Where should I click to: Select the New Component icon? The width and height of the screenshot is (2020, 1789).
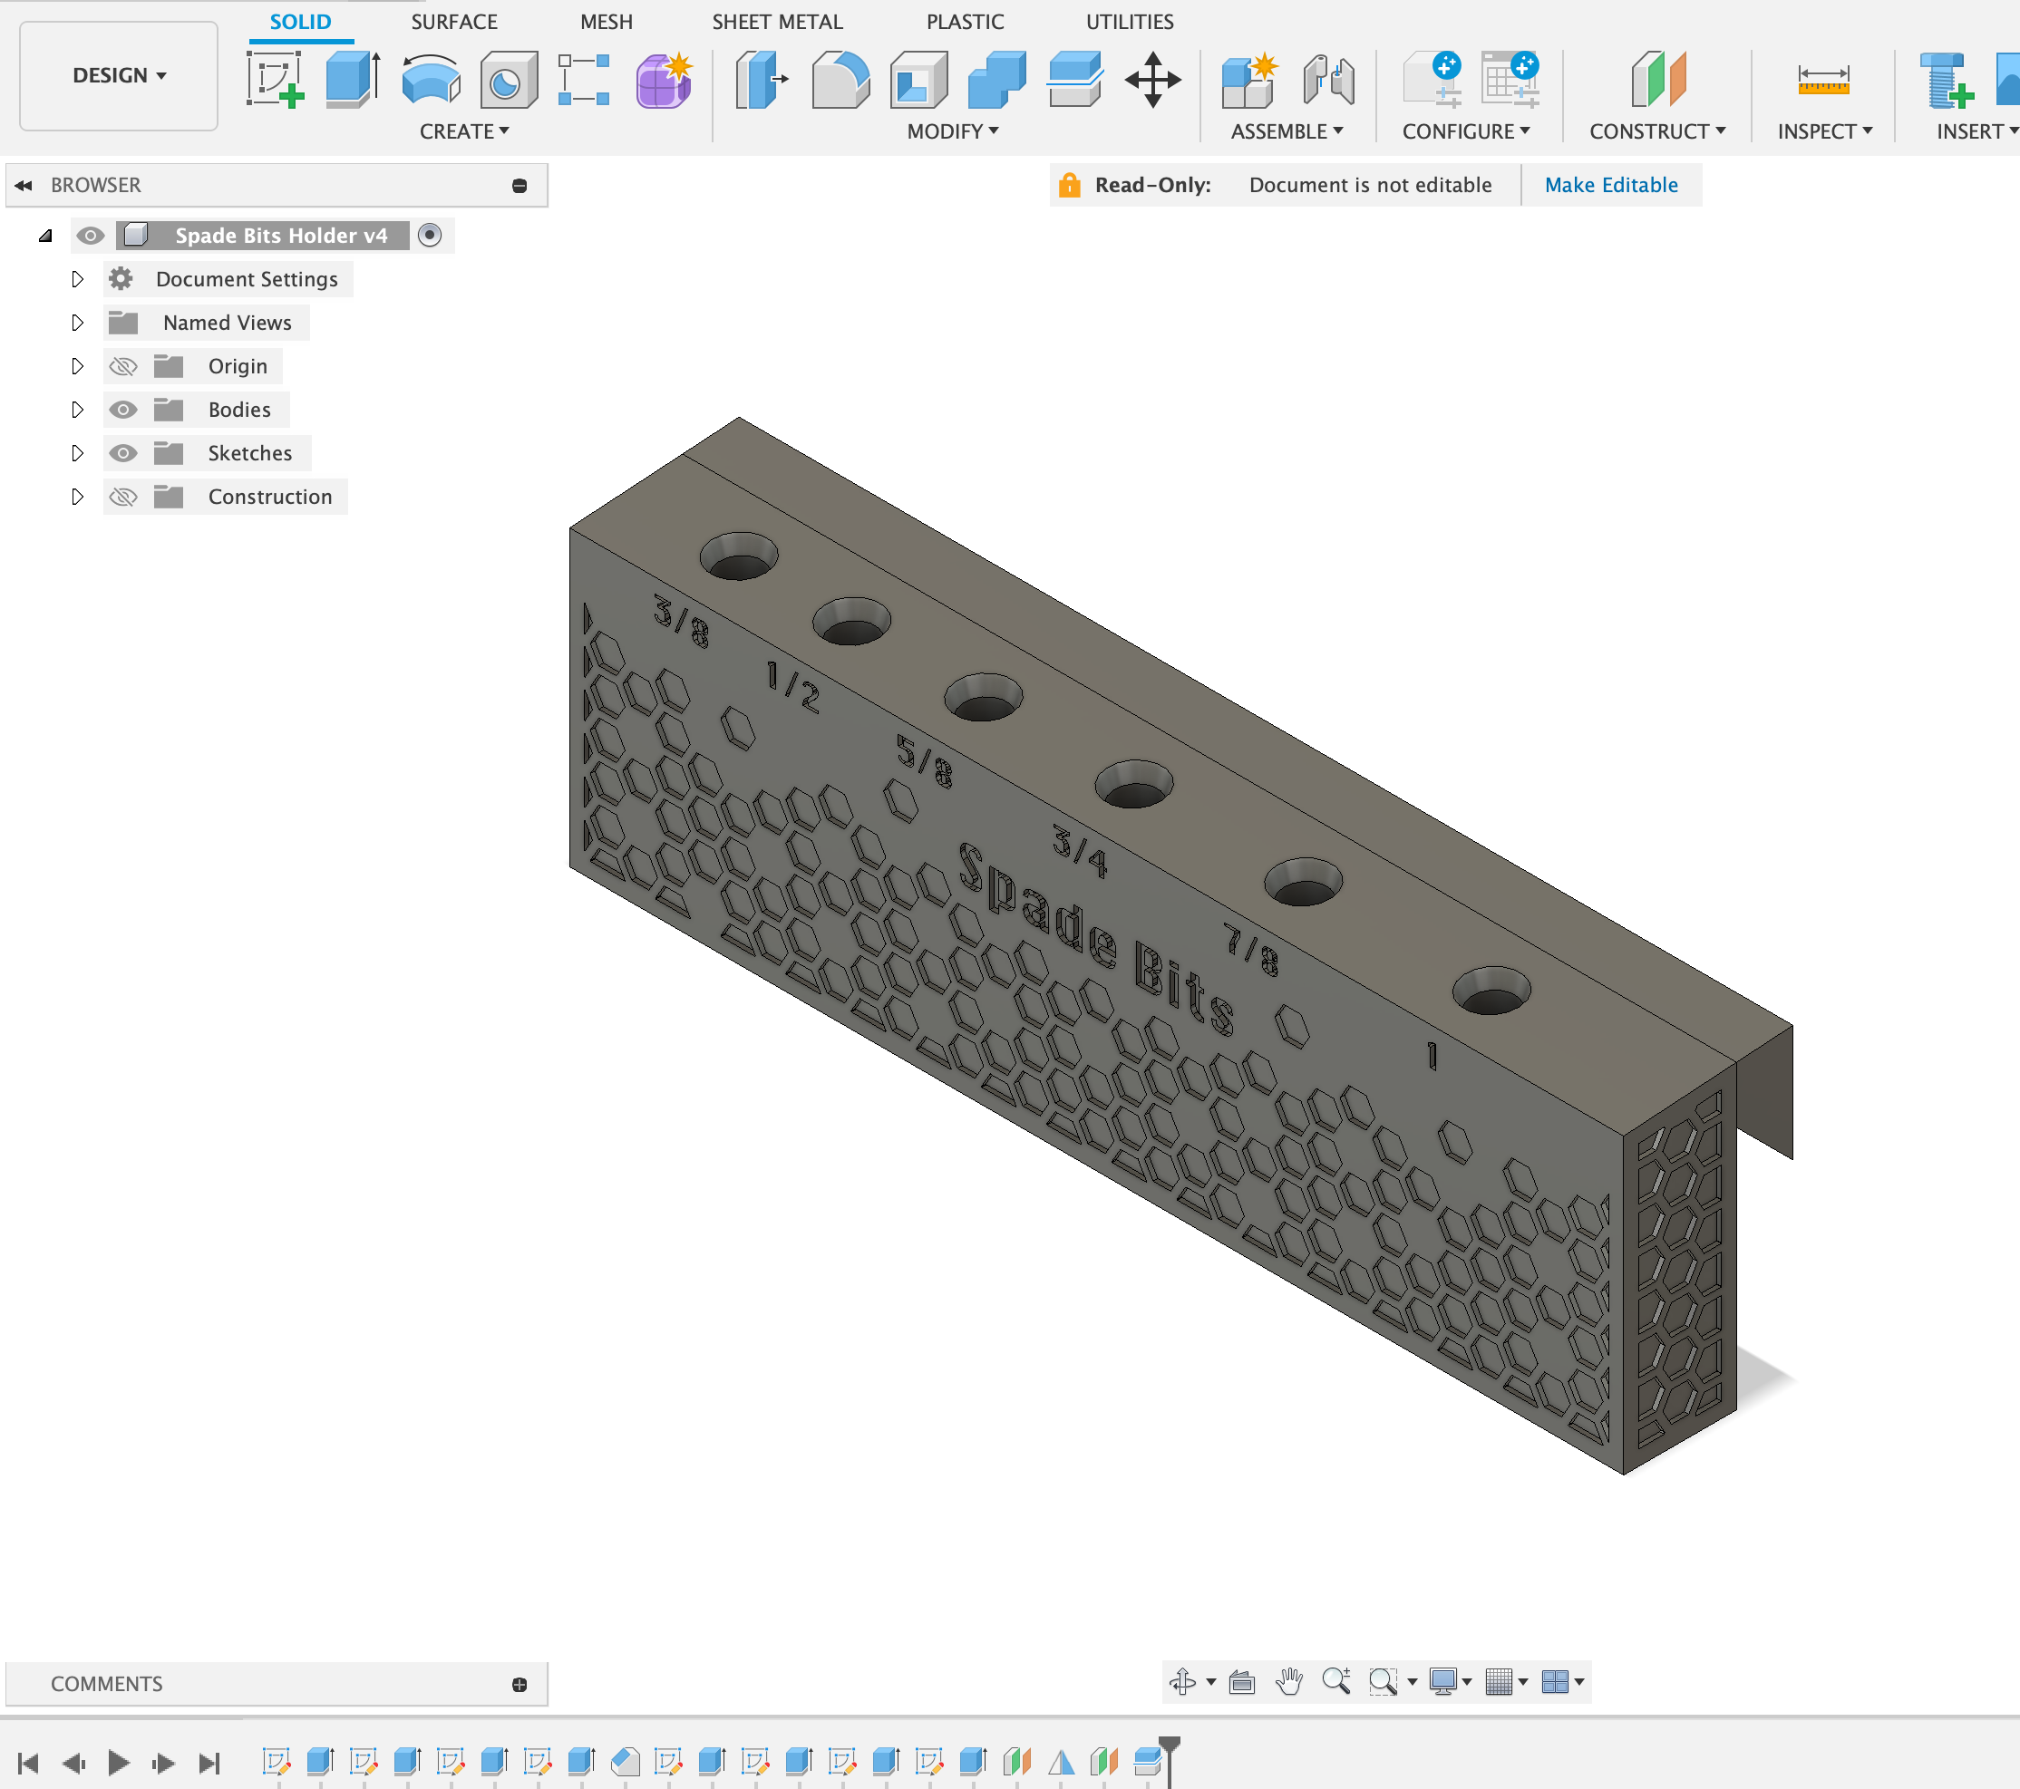point(1249,80)
